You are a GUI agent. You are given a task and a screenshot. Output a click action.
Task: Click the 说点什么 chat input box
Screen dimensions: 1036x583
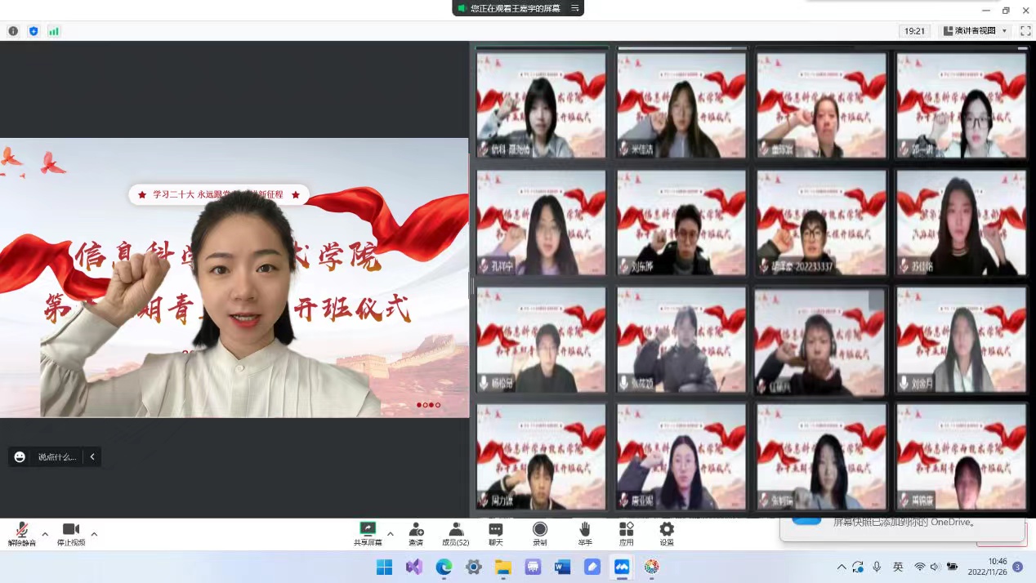coord(57,457)
